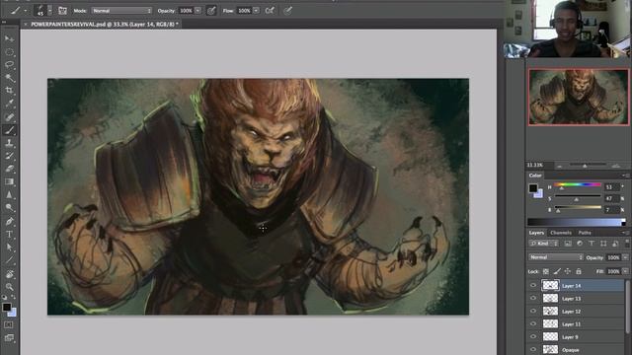Open the Color panel flyout menu
The height and width of the screenshot is (355, 632).
tap(625, 176)
